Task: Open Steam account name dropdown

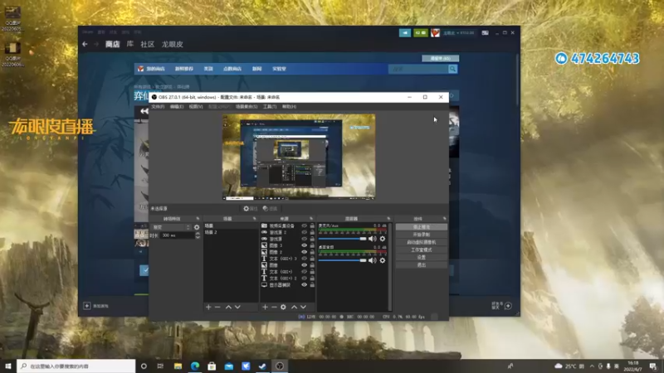Action: 459,33
